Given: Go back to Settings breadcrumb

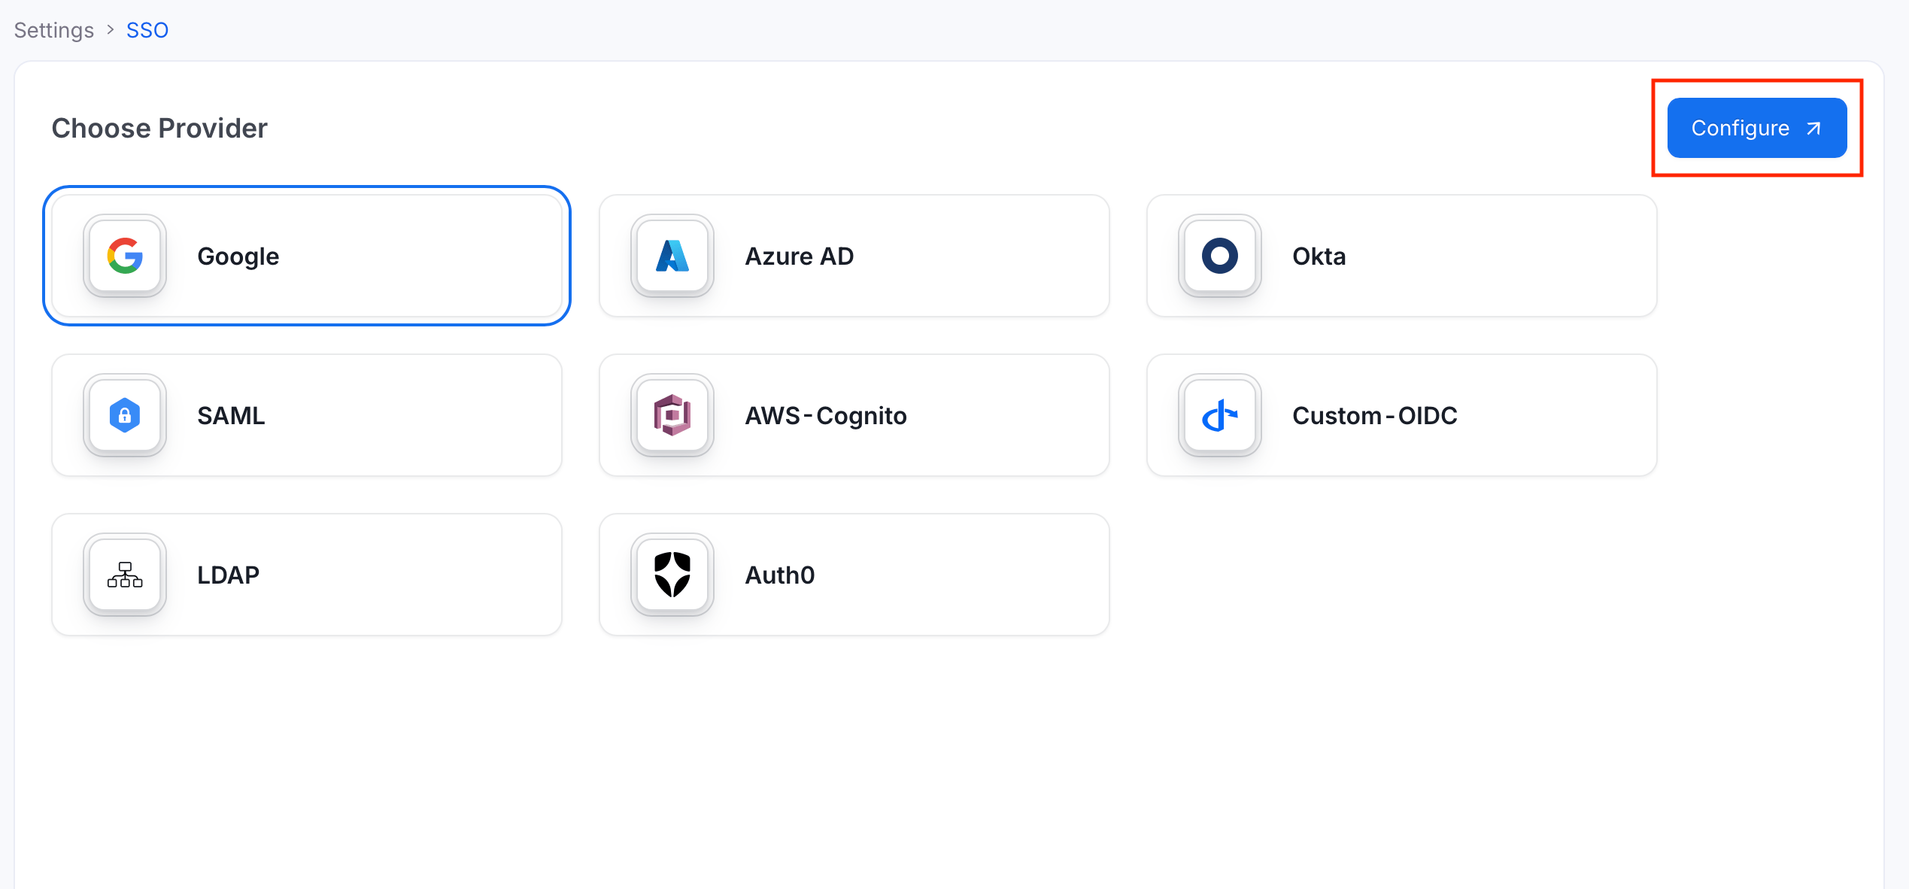Looking at the screenshot, I should pos(54,30).
